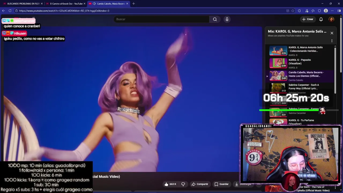The image size is (343, 193).
Task: Go back with the browser back arrow
Action: [3, 11]
